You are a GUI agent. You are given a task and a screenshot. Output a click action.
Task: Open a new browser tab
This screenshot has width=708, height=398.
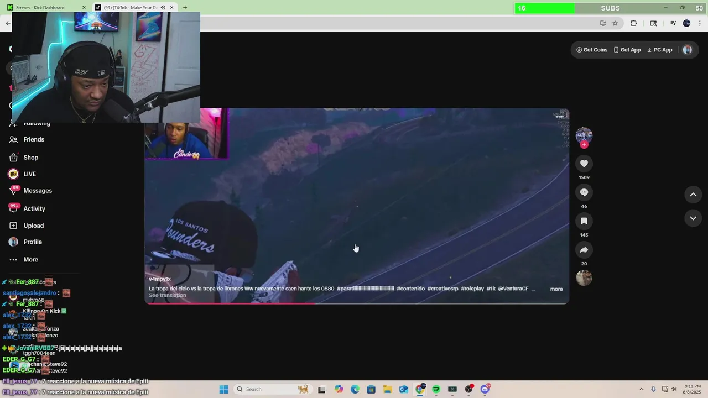pos(185,8)
